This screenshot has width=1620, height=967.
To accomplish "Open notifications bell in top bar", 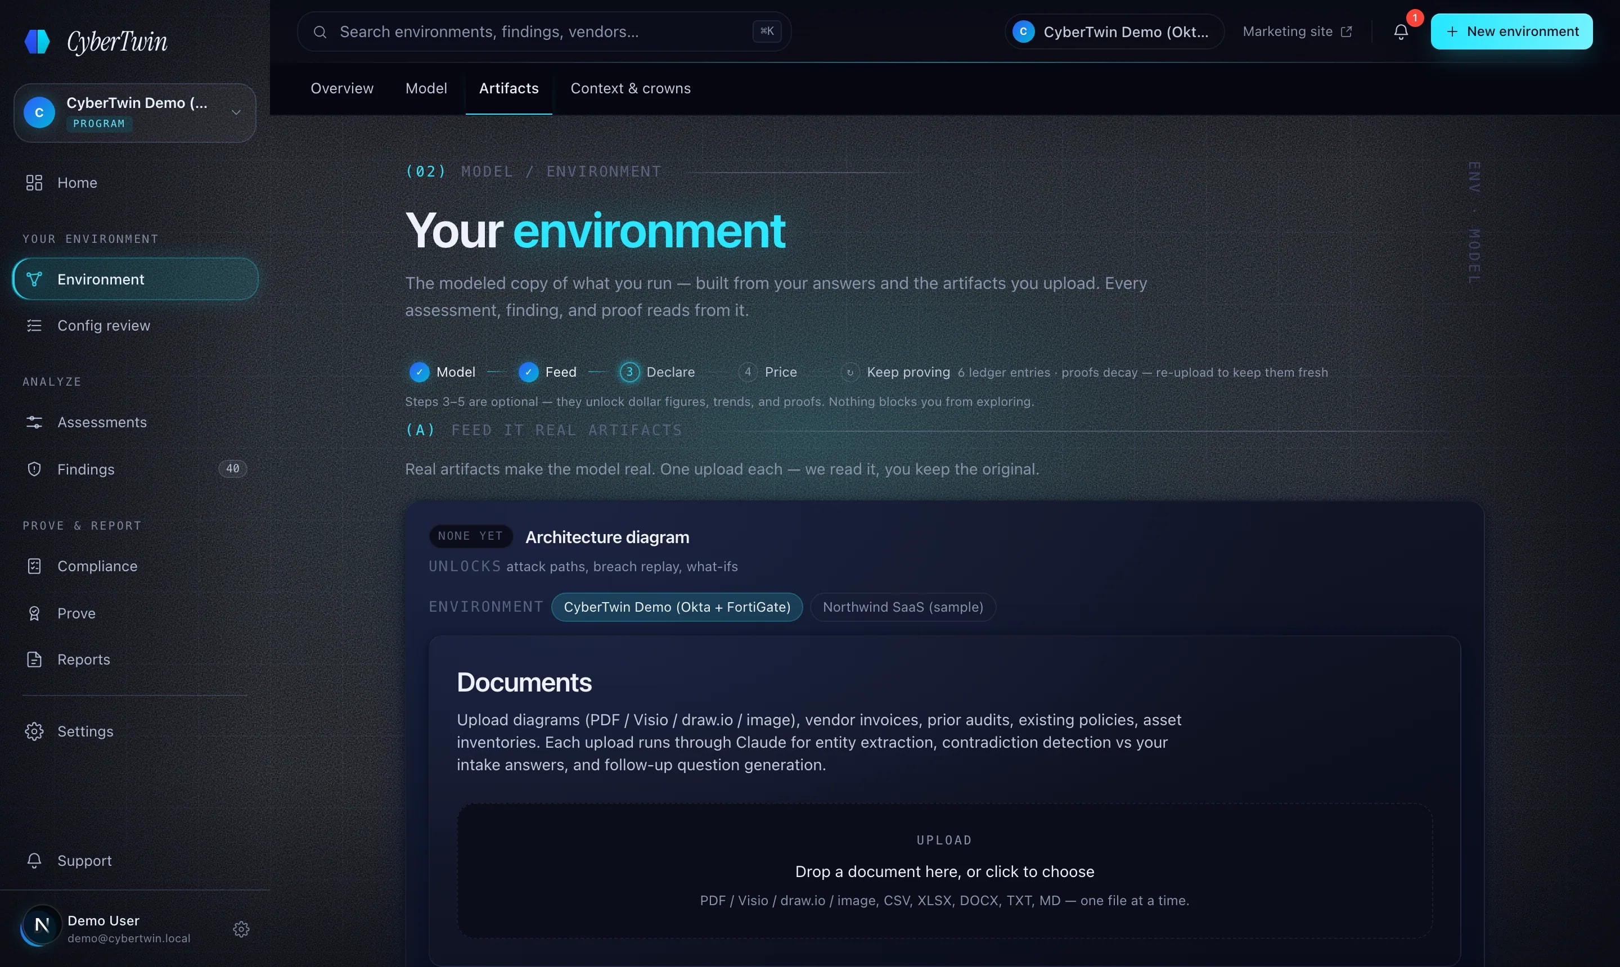I will click(x=1401, y=32).
